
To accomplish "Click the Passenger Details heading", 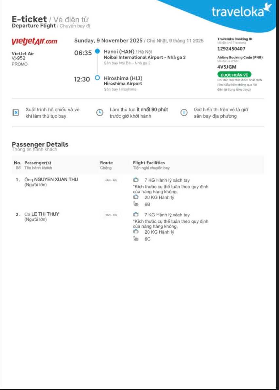I will [40, 144].
